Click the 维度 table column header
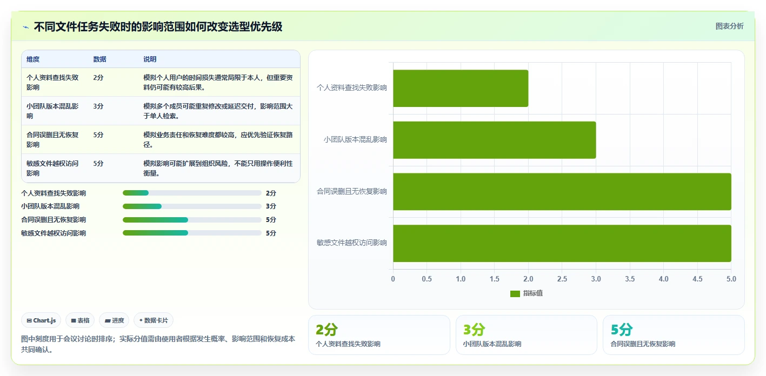This screenshot has height=376, width=766. 33,59
